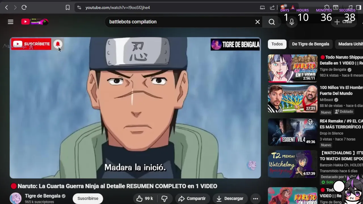The width and height of the screenshot is (363, 204).
Task: Open Tigre de Bengala channel avatar
Action: (16, 198)
